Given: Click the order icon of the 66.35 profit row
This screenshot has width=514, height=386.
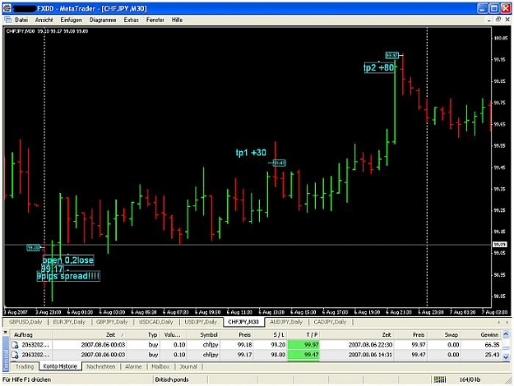Looking at the screenshot, I should (x=16, y=345).
